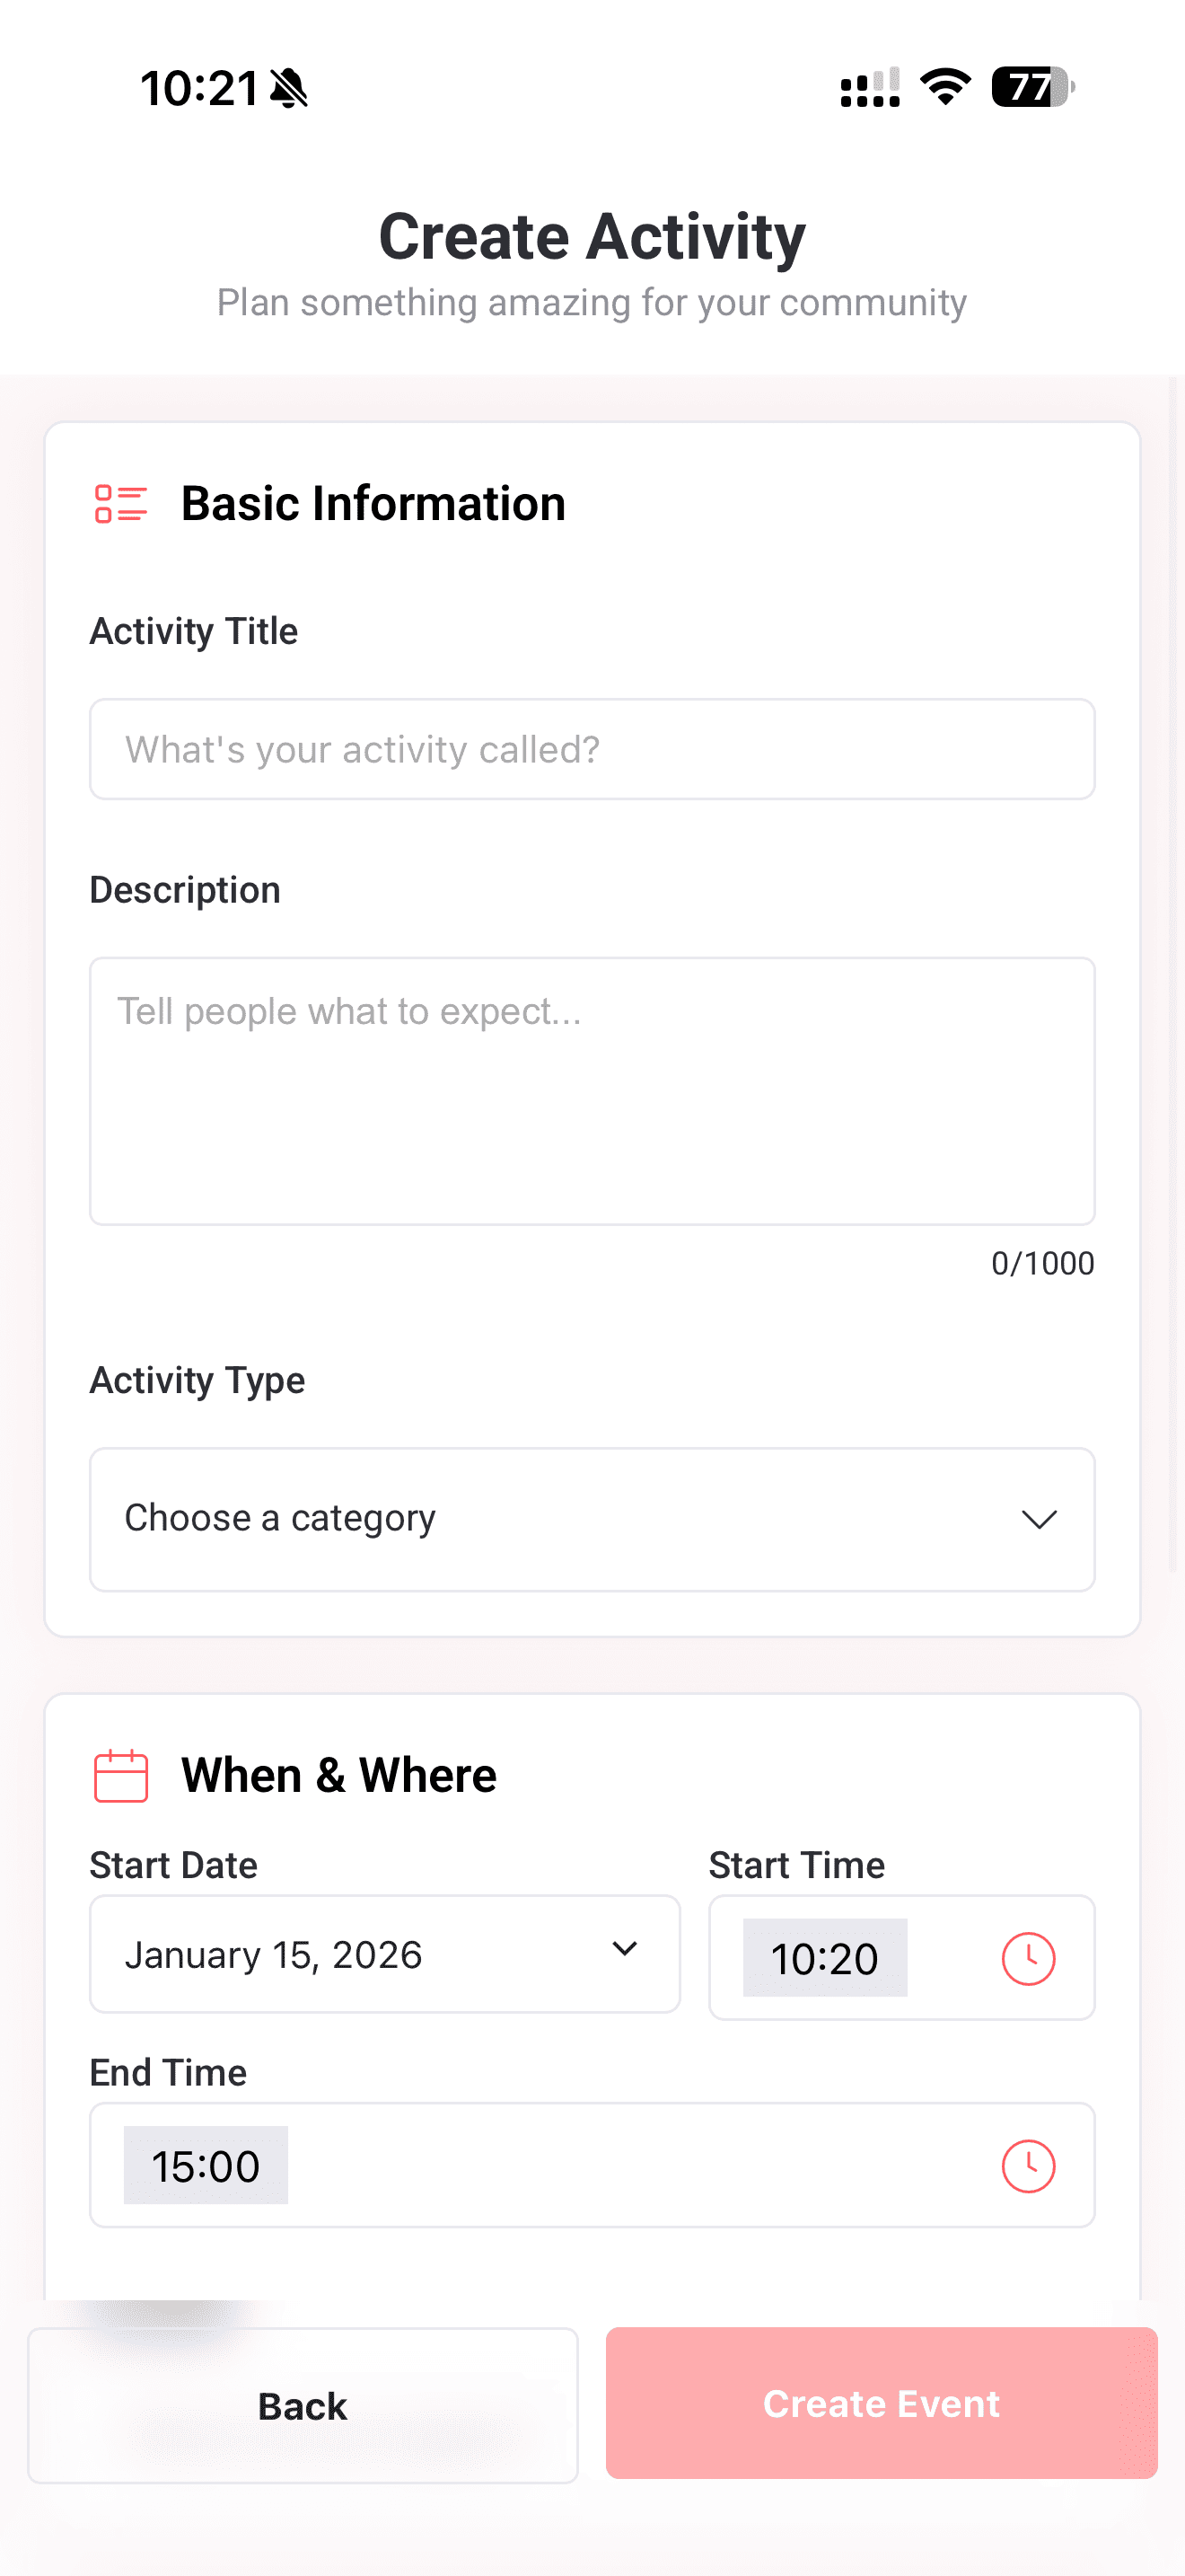Open the End Time clock picker icon
The width and height of the screenshot is (1185, 2576).
click(1028, 2166)
